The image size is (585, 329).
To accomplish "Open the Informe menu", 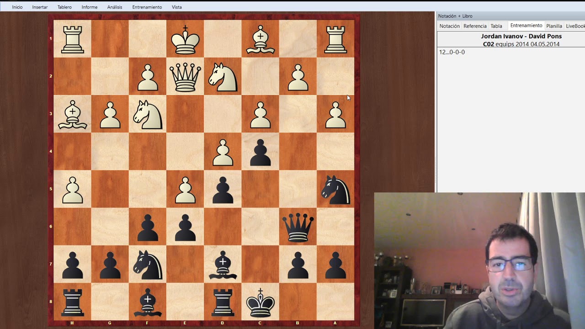I will (x=89, y=7).
